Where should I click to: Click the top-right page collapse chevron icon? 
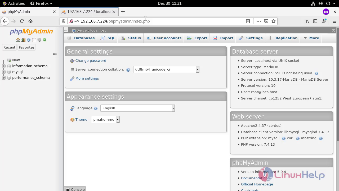coord(333,31)
